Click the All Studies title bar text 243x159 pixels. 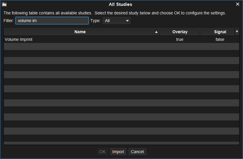(x=120, y=4)
